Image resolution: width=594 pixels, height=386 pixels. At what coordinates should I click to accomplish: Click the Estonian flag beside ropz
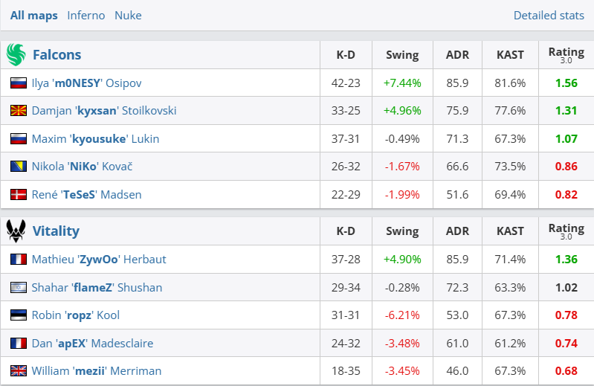point(19,315)
